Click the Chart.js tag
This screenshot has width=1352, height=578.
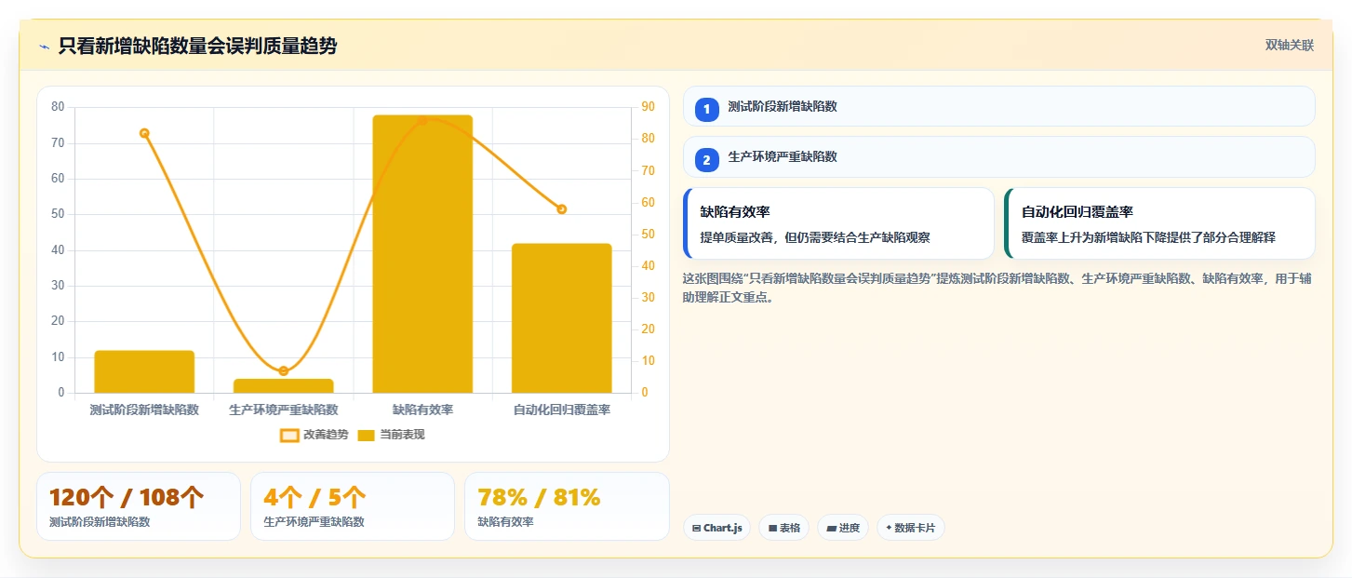[716, 528]
